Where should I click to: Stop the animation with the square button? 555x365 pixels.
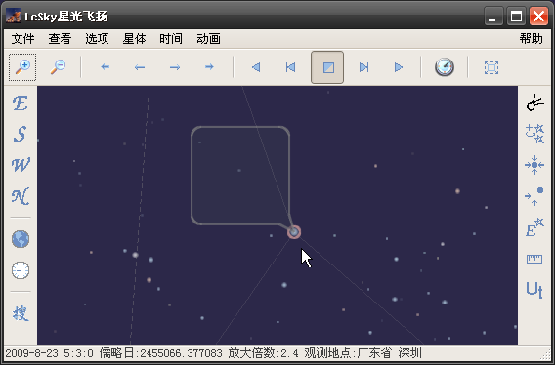click(x=327, y=67)
